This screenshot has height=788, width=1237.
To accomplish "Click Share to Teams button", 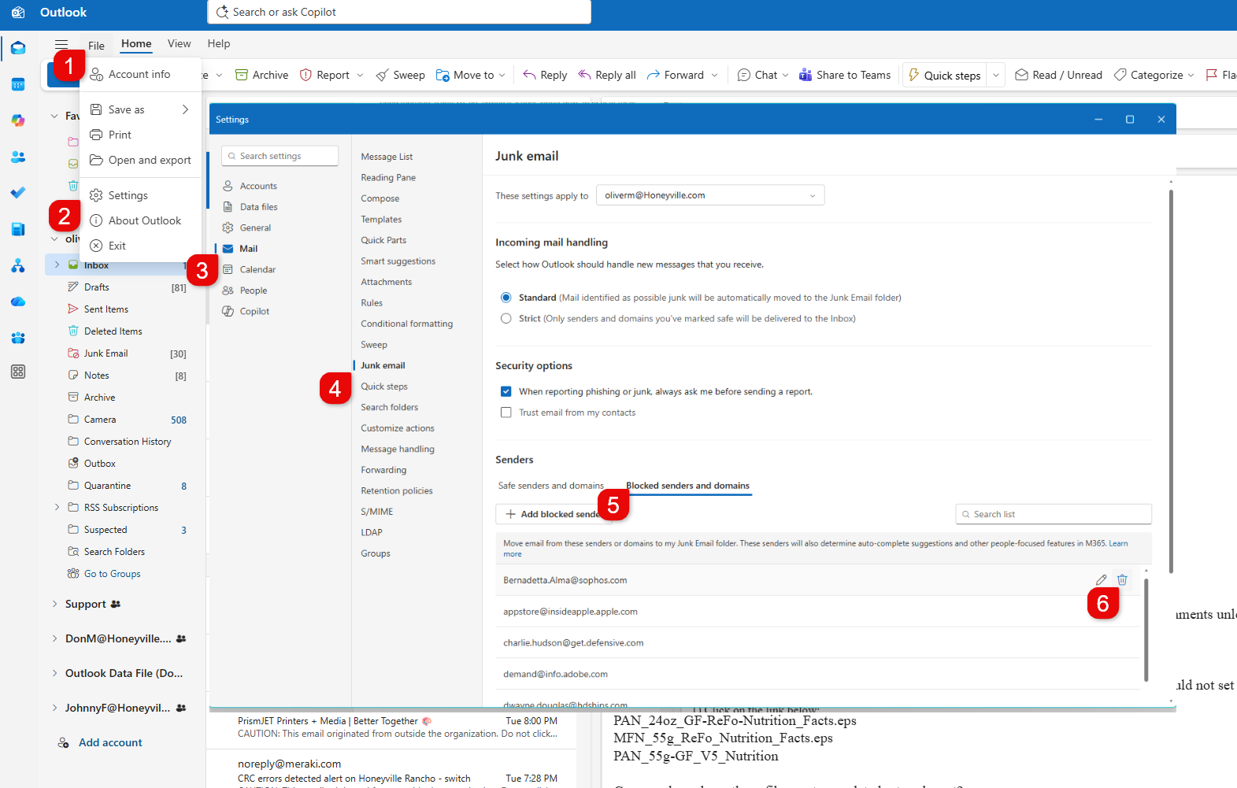I will 845,75.
